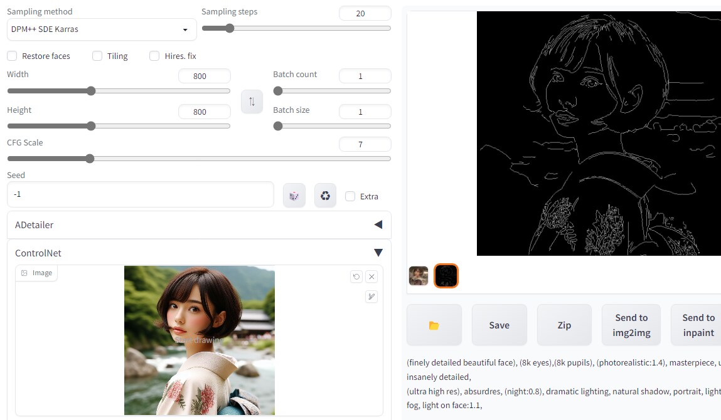
Task: Click the undo icon on ControlNet image
Action: click(x=356, y=276)
